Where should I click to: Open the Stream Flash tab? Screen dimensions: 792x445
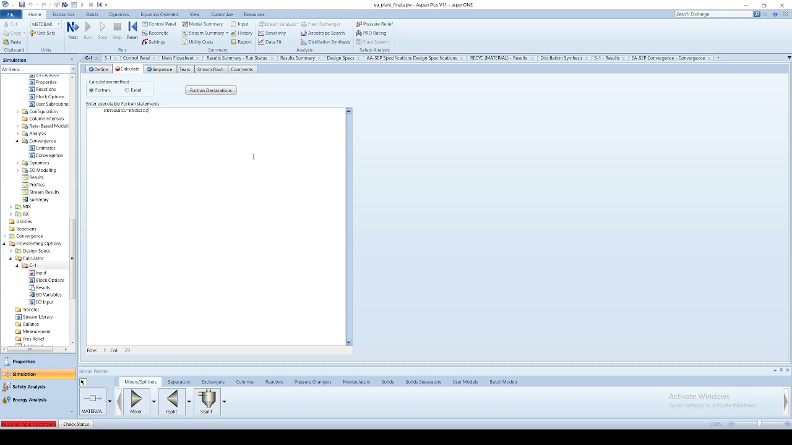[210, 69]
